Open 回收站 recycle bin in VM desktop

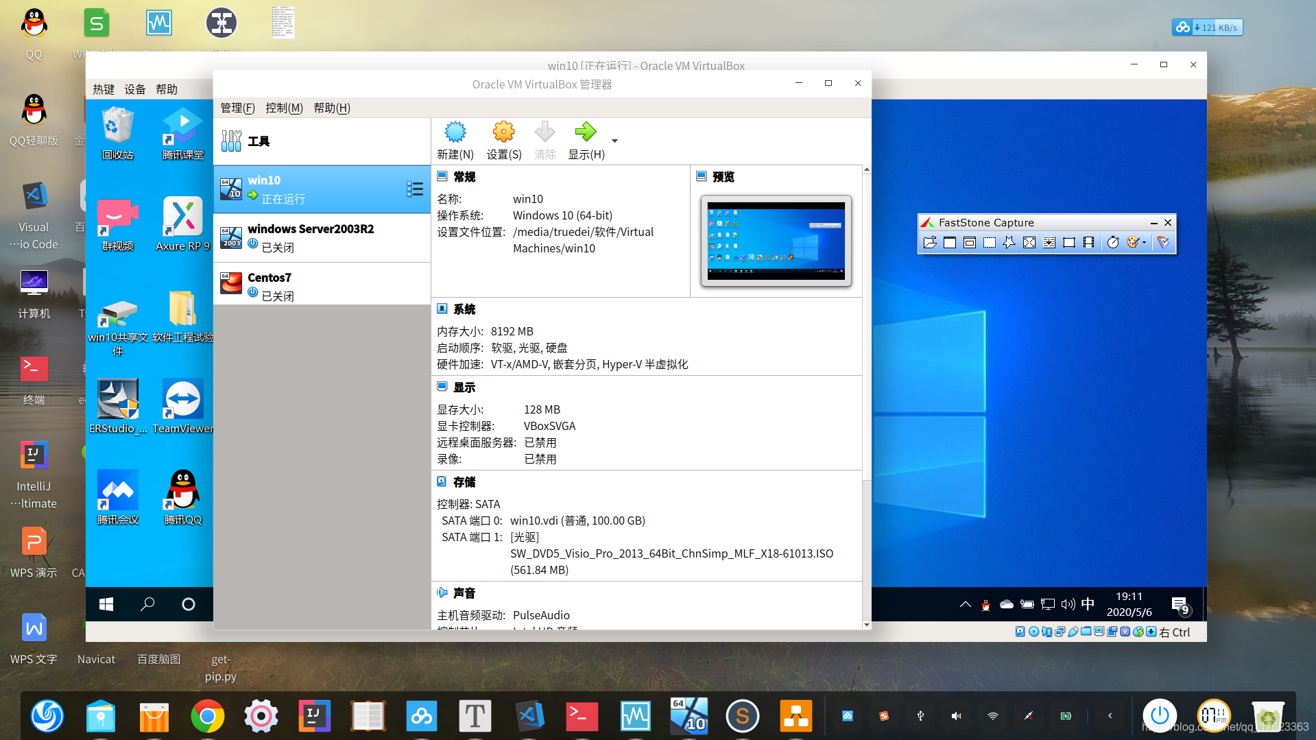pyautogui.click(x=118, y=134)
